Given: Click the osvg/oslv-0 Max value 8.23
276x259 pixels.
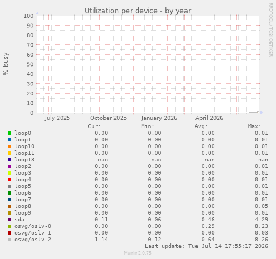Looking at the screenshot, I should (262, 226).
